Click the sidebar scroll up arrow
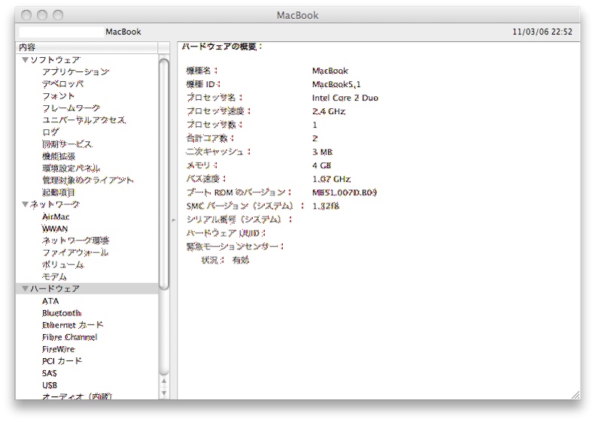595x422 pixels. pos(164,381)
